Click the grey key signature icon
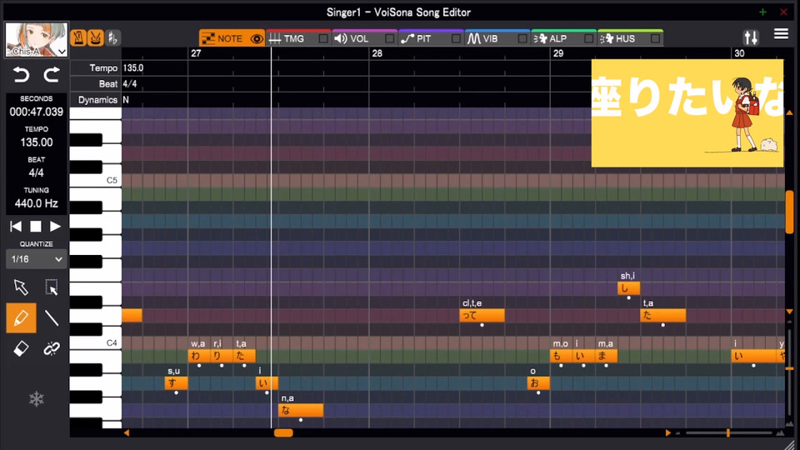 click(x=112, y=37)
